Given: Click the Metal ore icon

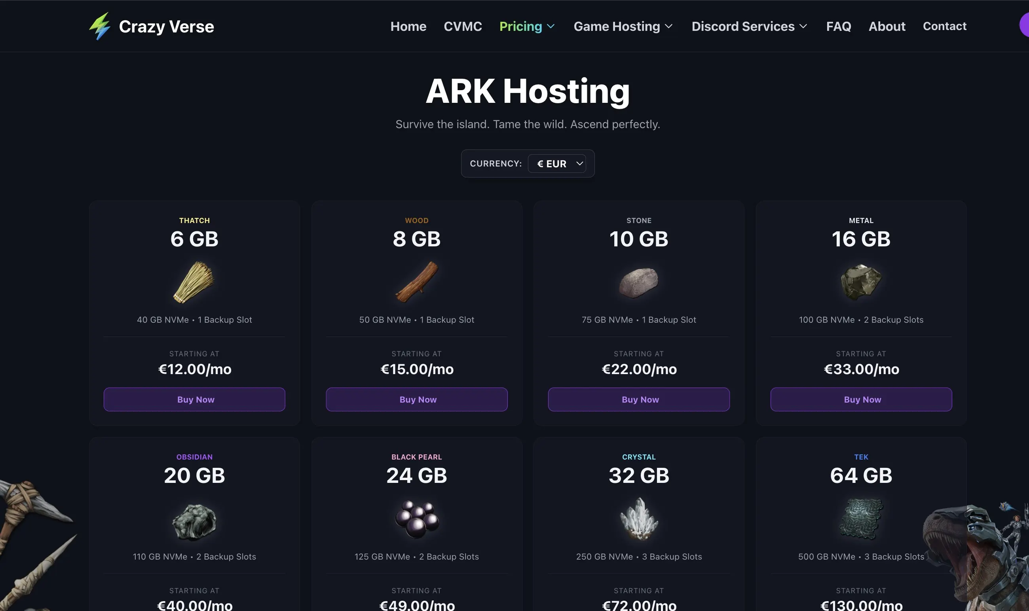Looking at the screenshot, I should [861, 282].
